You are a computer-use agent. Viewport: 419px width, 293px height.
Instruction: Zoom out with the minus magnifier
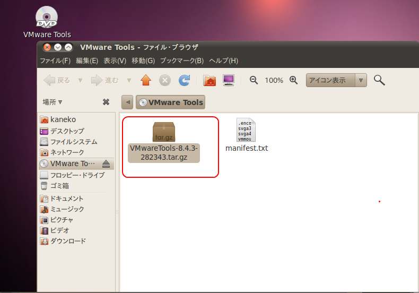click(254, 80)
